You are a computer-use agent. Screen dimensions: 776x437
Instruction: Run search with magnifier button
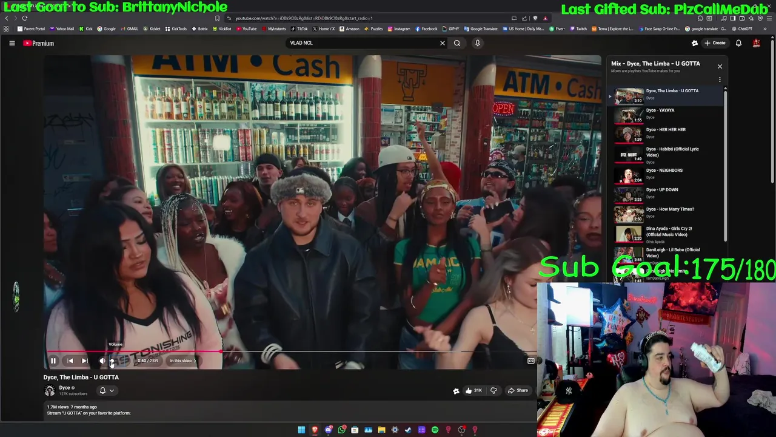coord(457,43)
